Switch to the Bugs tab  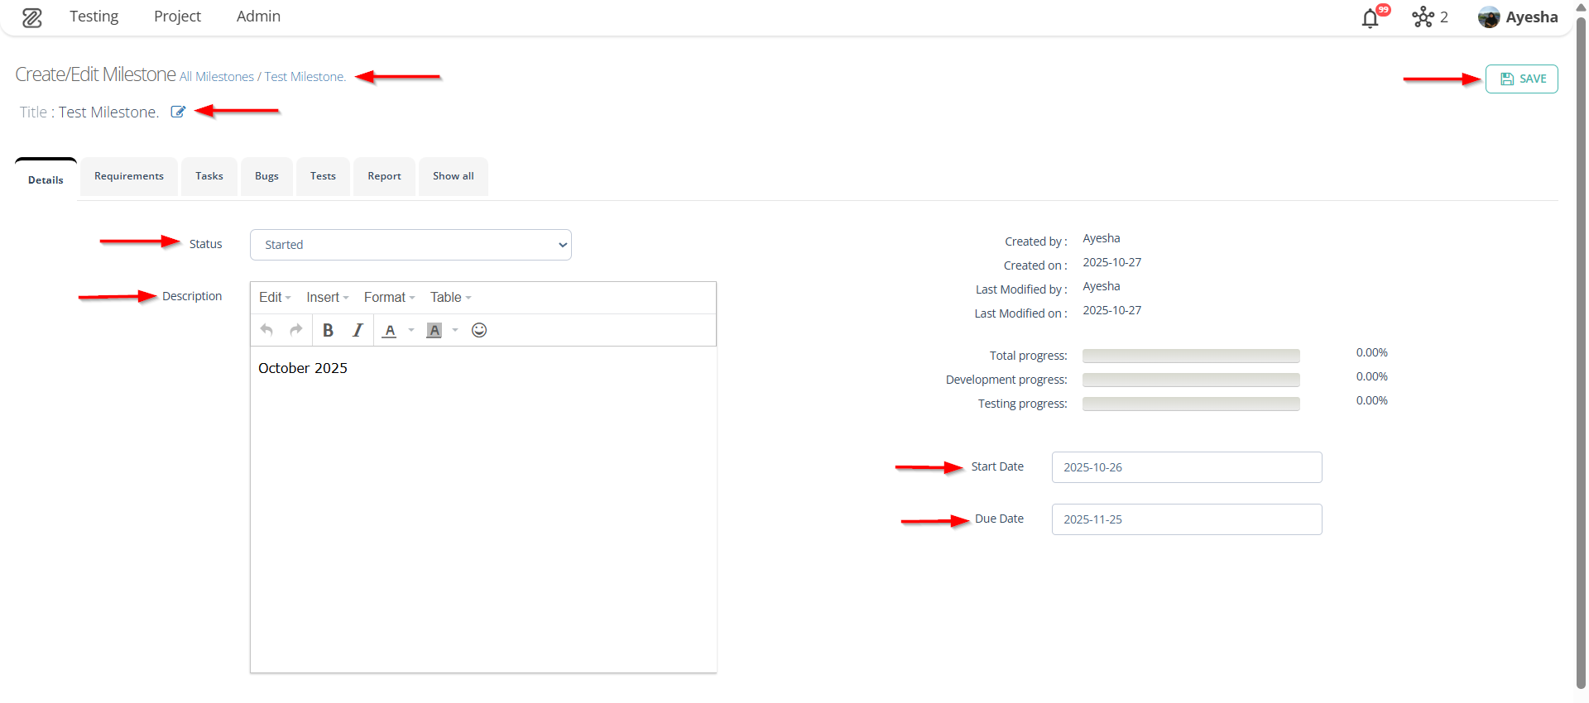click(x=266, y=176)
